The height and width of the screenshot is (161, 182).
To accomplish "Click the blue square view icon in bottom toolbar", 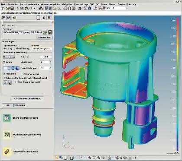I will click(61, 158).
